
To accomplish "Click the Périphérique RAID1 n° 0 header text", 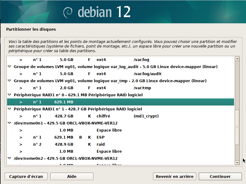I will coord(78,95).
